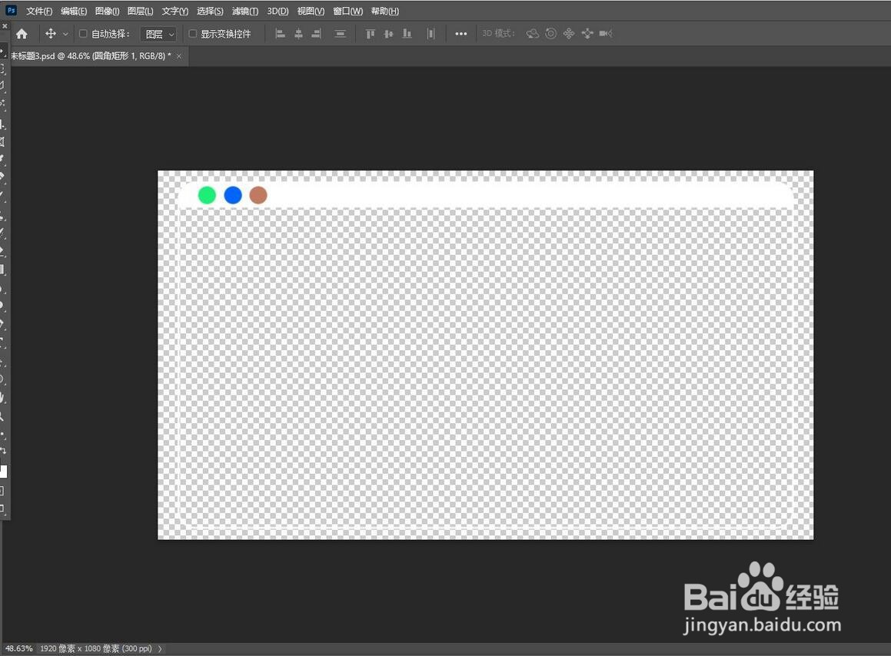Image resolution: width=891 pixels, height=656 pixels.
Task: Open the 选择(S) menu
Action: pos(210,11)
